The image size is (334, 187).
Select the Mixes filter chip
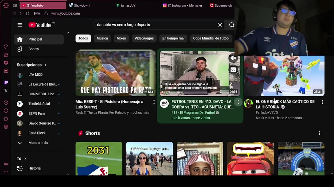pyautogui.click(x=121, y=38)
